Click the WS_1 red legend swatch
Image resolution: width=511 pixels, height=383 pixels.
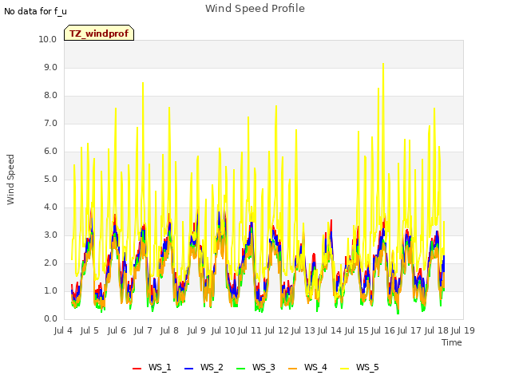point(137,369)
